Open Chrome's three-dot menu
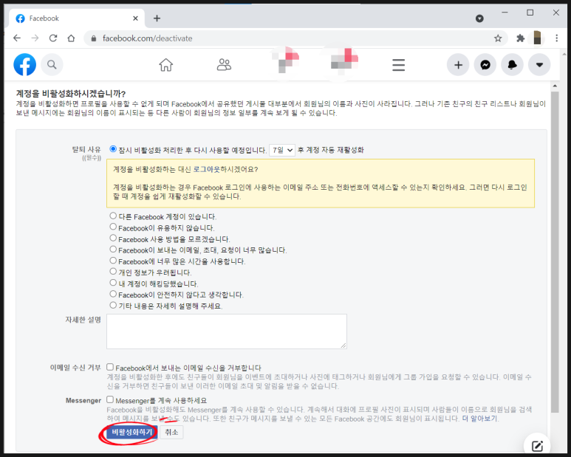Screen dimensions: 571x457 pos(556,38)
